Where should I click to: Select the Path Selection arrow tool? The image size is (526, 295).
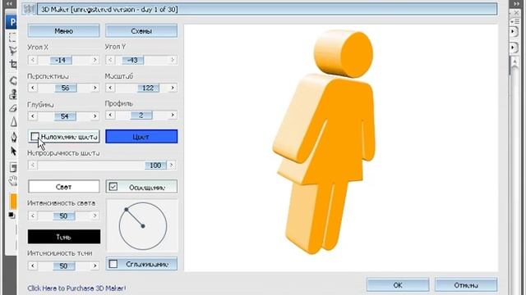[13, 151]
